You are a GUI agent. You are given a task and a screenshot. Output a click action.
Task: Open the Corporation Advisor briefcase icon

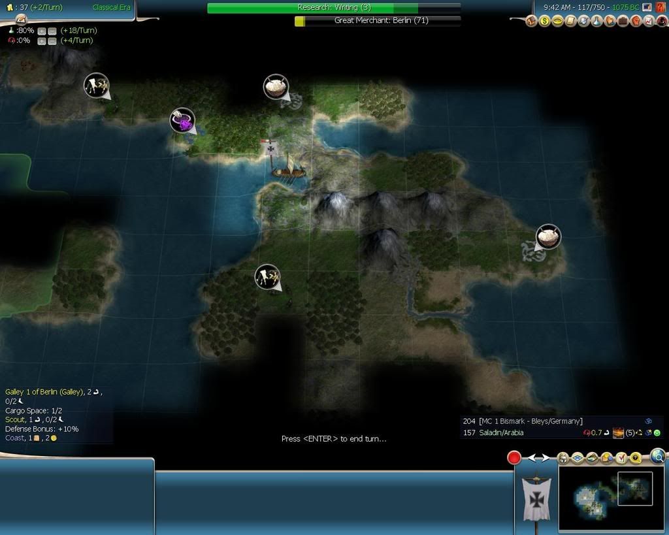pos(623,21)
